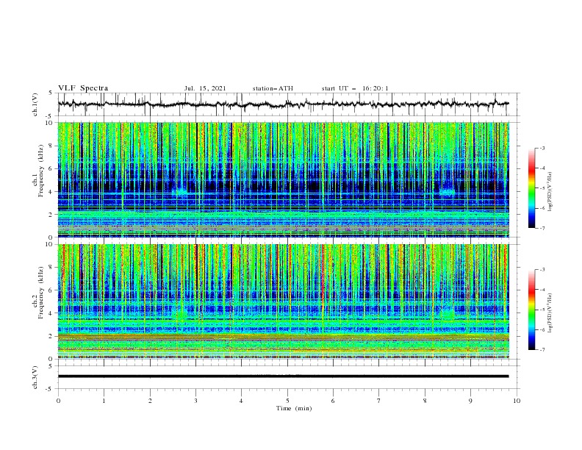Viewport: 582px width, 450px height.
Task: Select the date text "Jul. 15, 2021"
Action: (x=205, y=88)
